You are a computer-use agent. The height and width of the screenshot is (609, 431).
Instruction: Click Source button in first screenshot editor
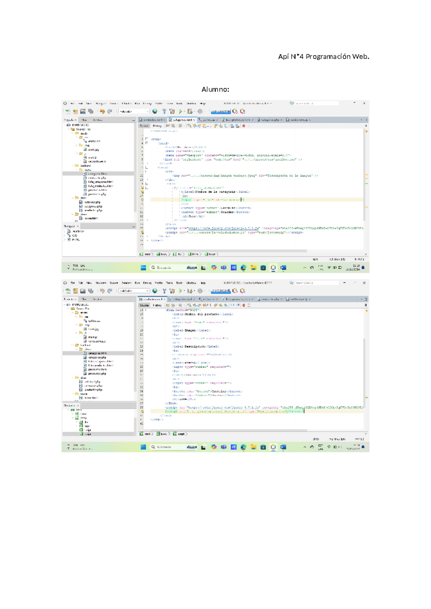pyautogui.click(x=144, y=126)
